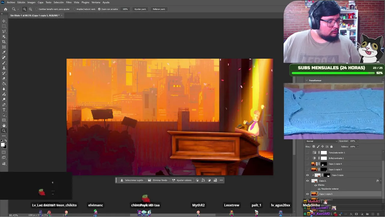Image resolution: width=385 pixels, height=217 pixels.
Task: Choose the Zoom In magnifier mode
Action: click(x=25, y=9)
